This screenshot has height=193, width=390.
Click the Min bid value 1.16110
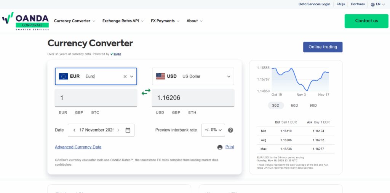[x=286, y=131]
